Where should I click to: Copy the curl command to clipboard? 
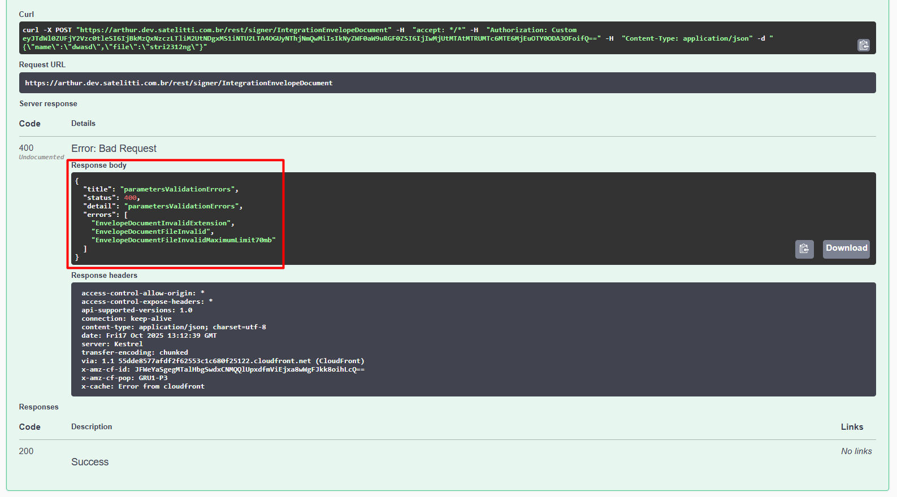pos(863,45)
